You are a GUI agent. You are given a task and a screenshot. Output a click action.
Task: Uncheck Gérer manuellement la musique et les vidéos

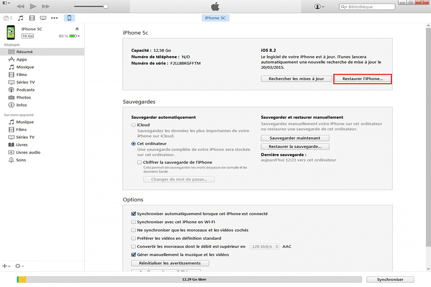point(133,255)
